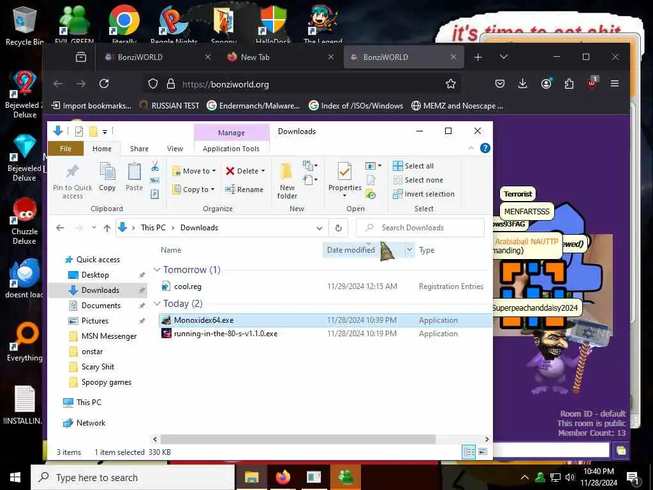
Task: Open the Firefox hamburger menu
Action: pyautogui.click(x=615, y=84)
